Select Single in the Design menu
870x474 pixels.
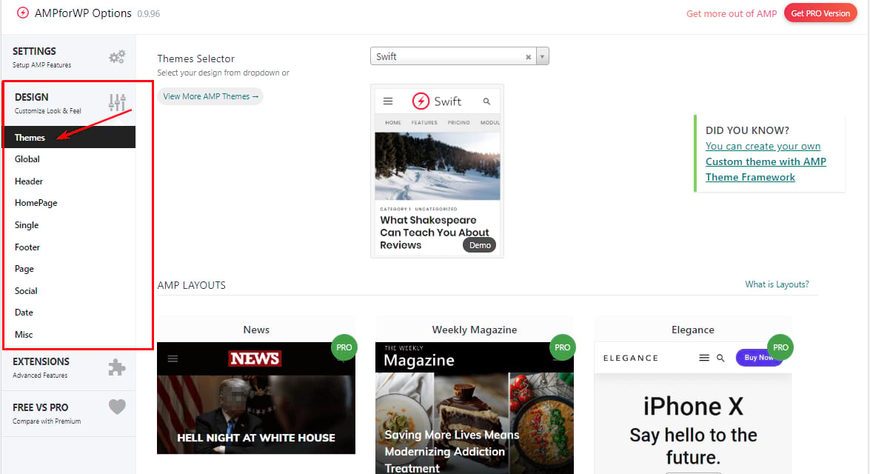pyautogui.click(x=70, y=225)
